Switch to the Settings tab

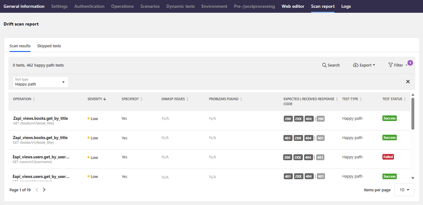tap(59, 6)
